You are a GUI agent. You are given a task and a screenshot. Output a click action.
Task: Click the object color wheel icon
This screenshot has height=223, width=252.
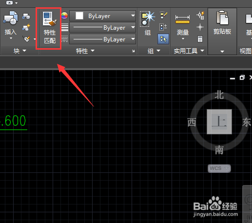coord(65,16)
